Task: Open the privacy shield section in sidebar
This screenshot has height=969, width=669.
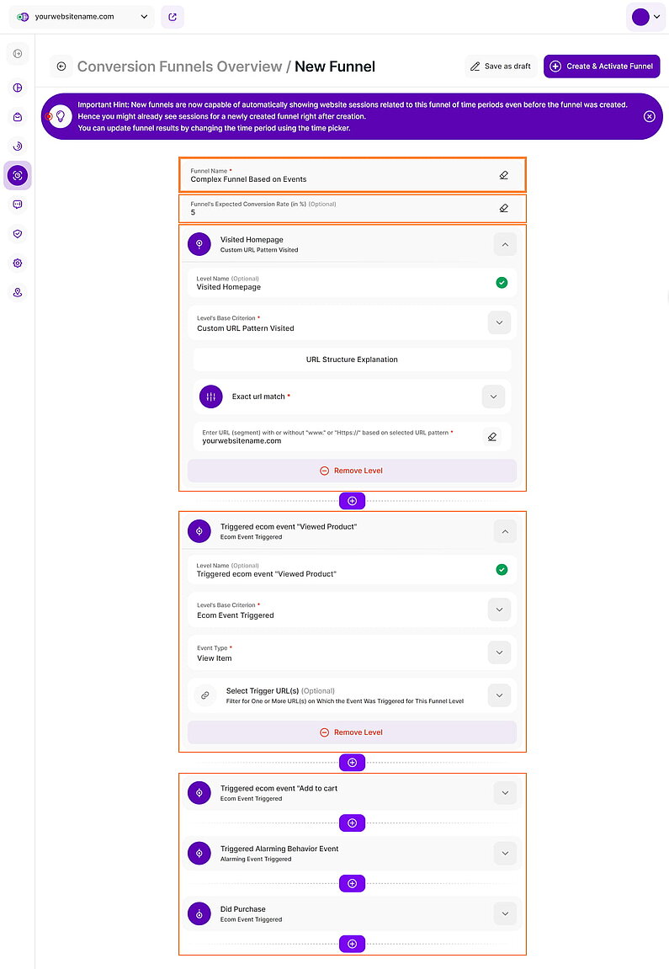Action: point(19,233)
